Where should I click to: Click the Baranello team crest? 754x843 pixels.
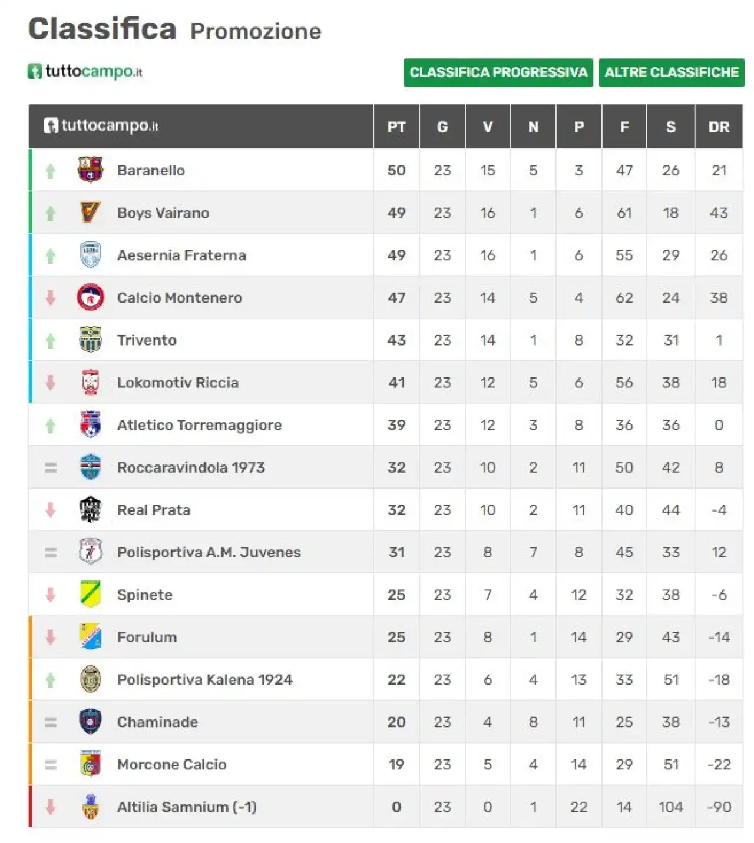point(90,170)
